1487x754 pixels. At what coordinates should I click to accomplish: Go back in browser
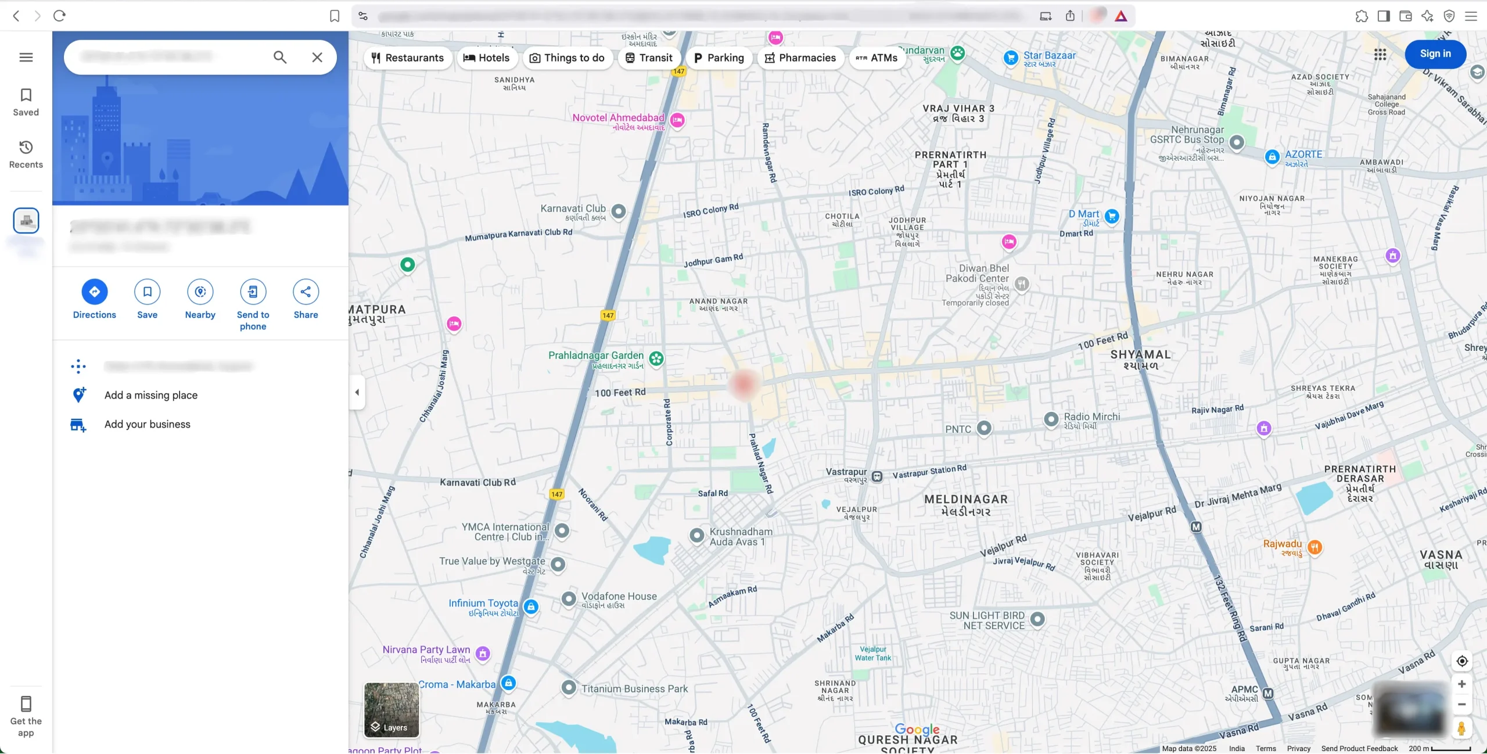[16, 16]
